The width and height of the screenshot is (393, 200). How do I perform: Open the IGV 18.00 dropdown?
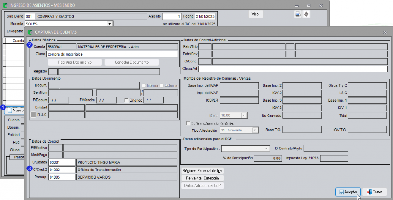click(244, 115)
